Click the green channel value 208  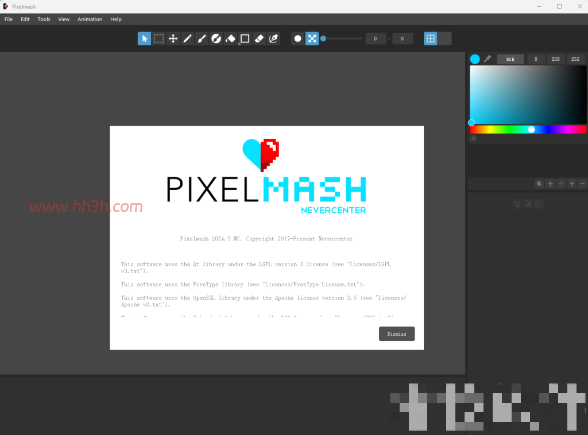click(556, 59)
